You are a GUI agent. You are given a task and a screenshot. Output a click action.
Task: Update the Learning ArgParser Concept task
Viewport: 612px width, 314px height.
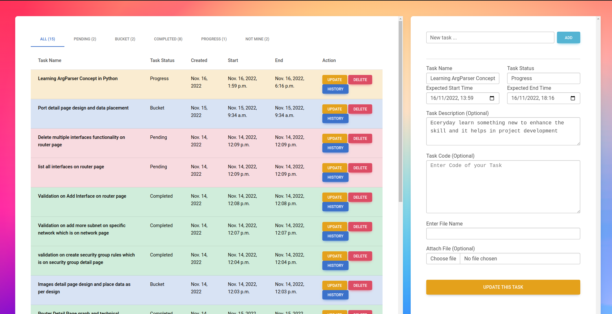[335, 80]
